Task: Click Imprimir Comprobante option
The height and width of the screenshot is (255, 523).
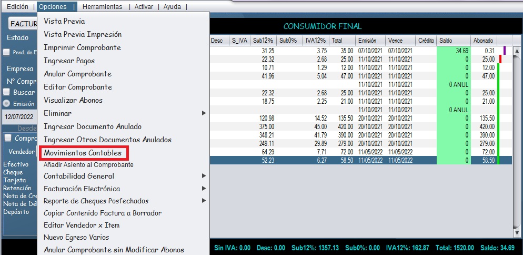Action: [82, 47]
